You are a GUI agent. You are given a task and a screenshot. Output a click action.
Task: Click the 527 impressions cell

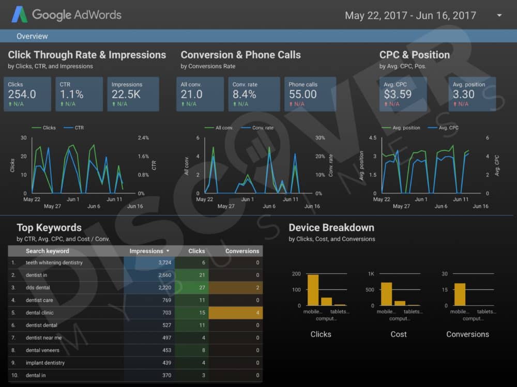pos(149,326)
